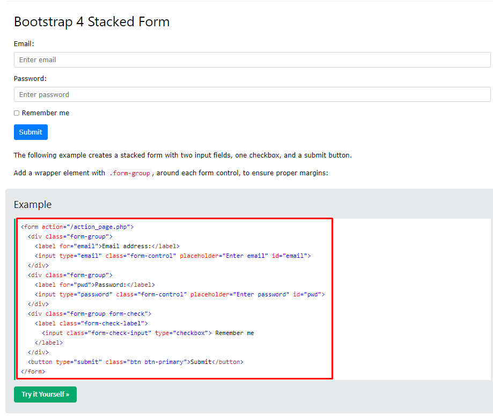
Task: Click the Enter email input field
Action: [252, 59]
